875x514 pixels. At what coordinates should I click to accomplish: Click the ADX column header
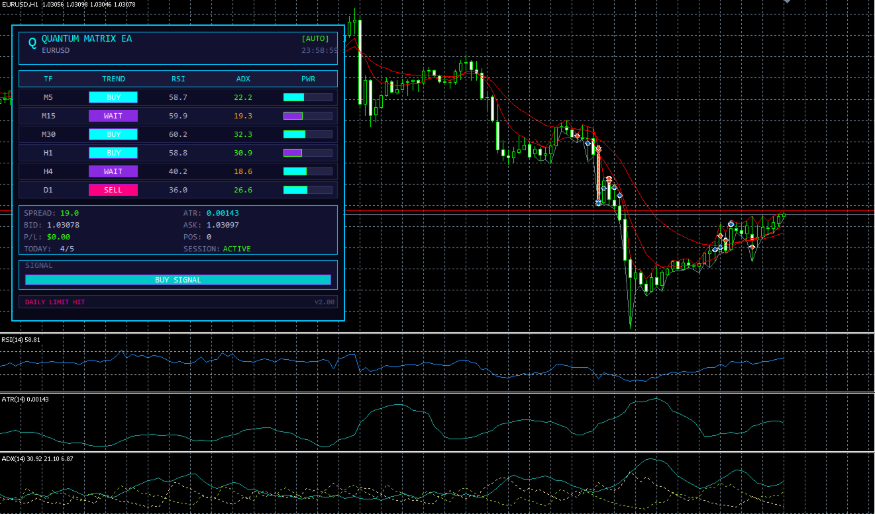[x=243, y=79]
